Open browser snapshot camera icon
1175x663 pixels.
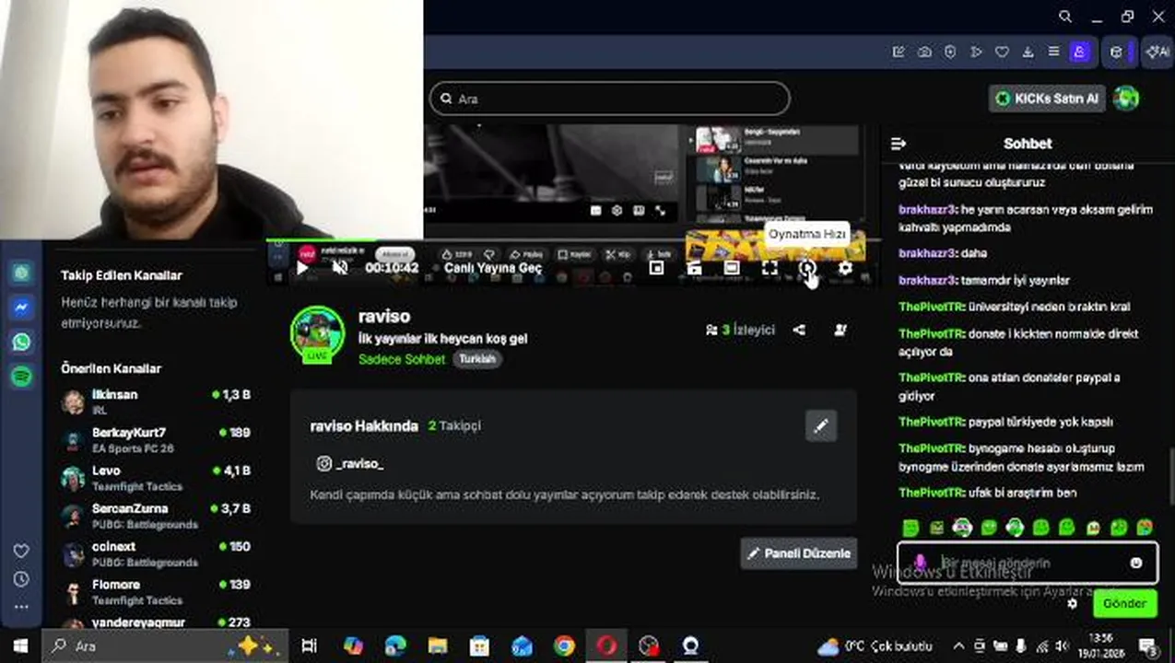click(x=924, y=52)
